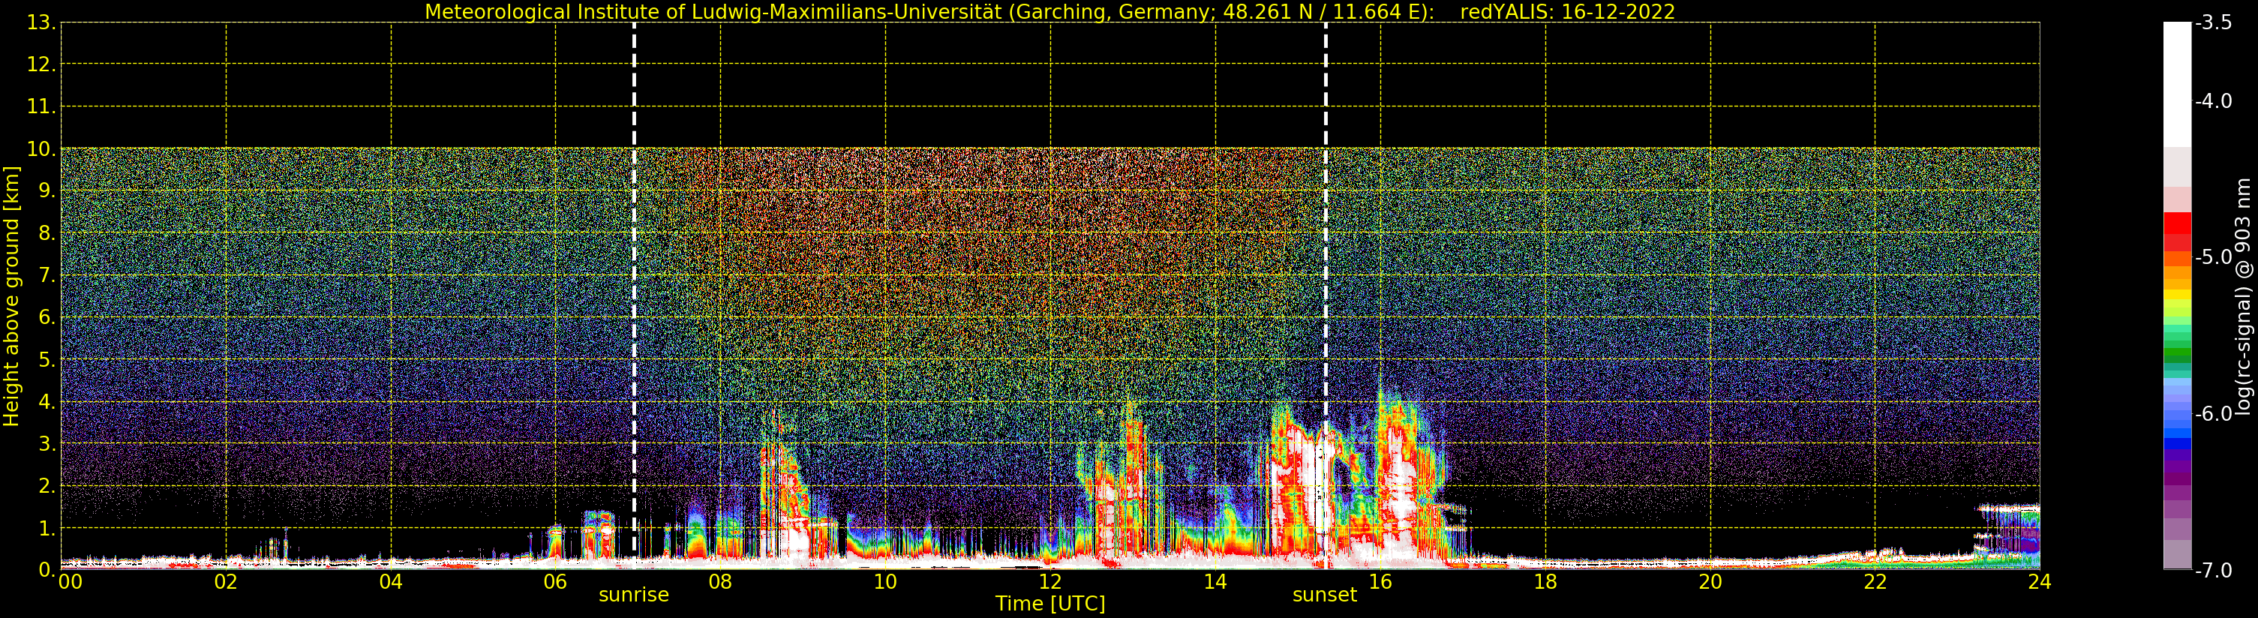
Task: Click the '-4.0' colorbar tick label
Action: pyautogui.click(x=2212, y=100)
